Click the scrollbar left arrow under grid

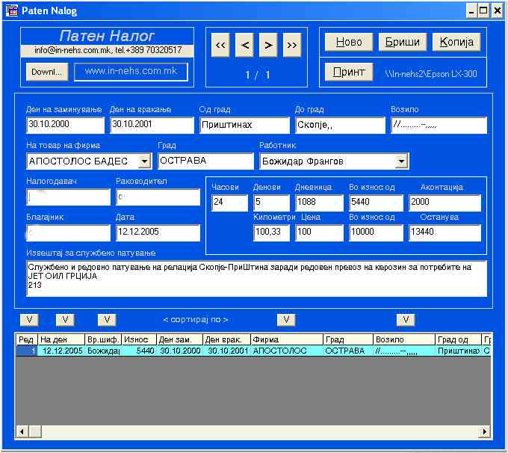point(22,431)
